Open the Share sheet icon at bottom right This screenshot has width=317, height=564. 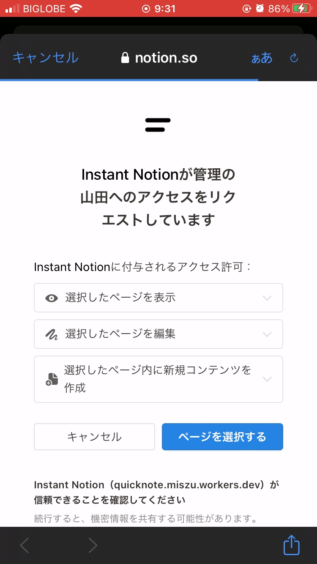point(291,545)
